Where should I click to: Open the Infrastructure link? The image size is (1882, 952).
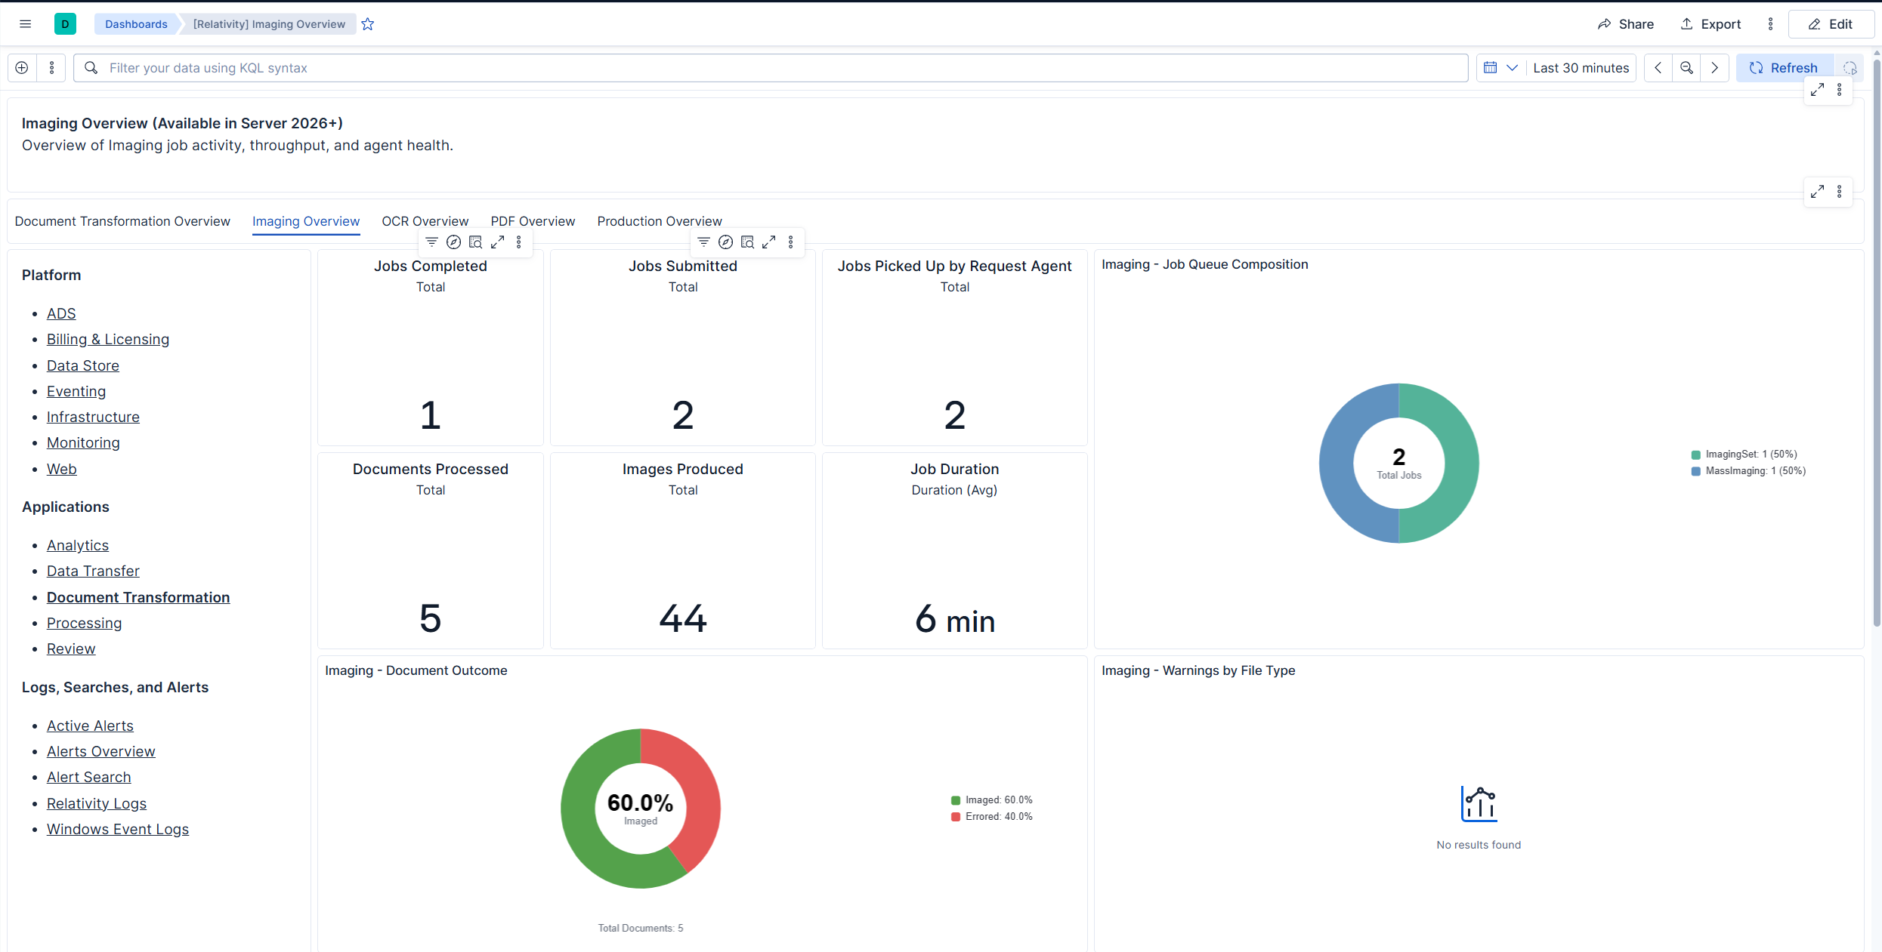click(x=93, y=417)
